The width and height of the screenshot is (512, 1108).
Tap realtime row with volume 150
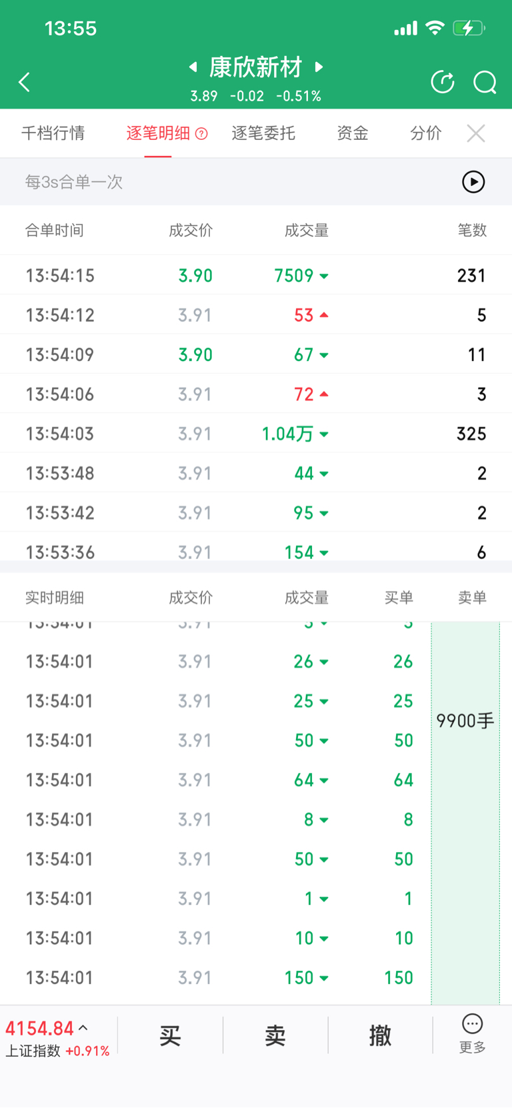pyautogui.click(x=215, y=977)
